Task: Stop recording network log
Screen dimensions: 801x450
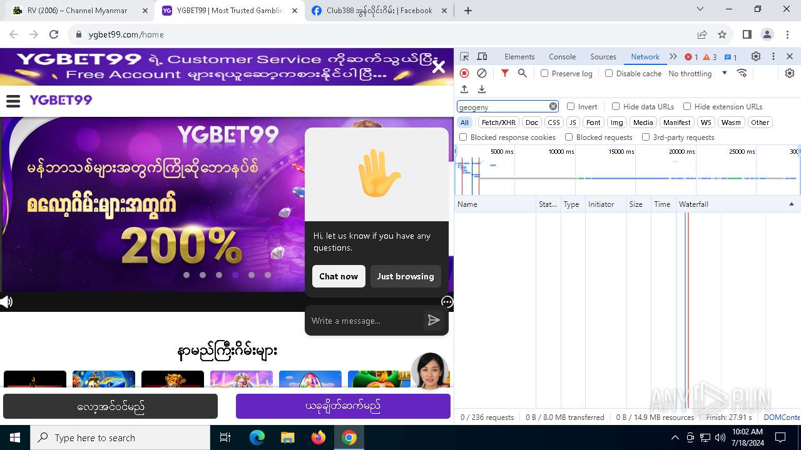Action: [x=464, y=73]
